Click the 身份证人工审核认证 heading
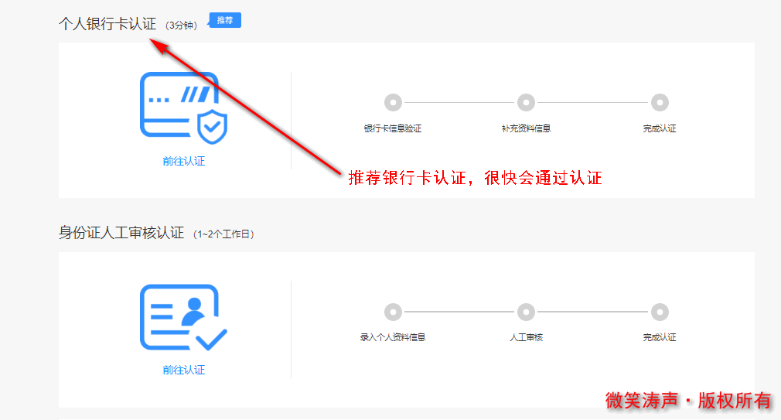The image size is (781, 420). click(x=121, y=233)
